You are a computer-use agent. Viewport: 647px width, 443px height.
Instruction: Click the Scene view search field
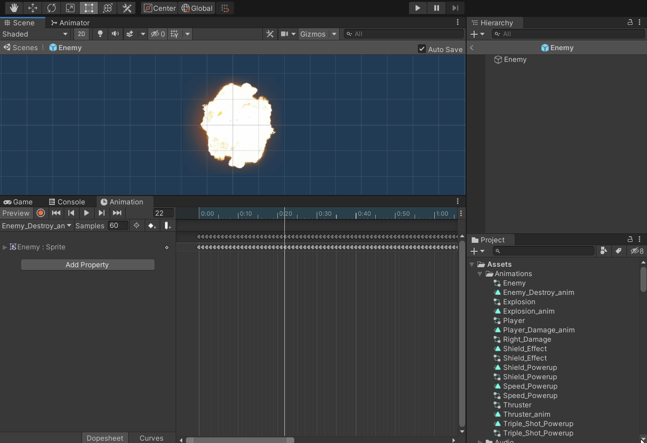point(403,34)
